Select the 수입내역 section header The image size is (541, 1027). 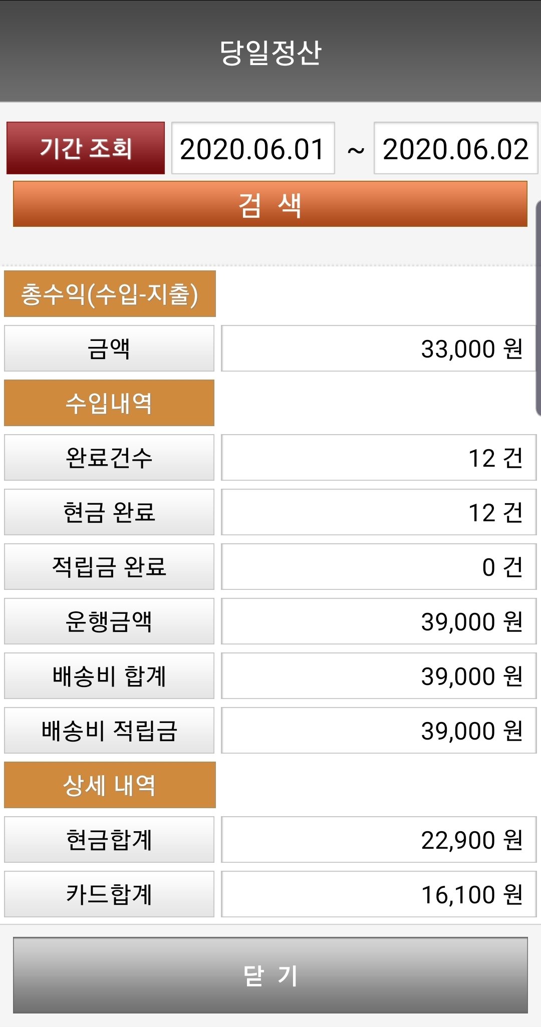coord(109,403)
